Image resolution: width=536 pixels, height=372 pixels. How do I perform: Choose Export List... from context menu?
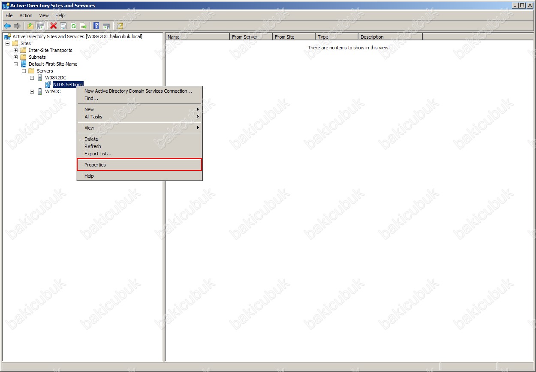[139, 154]
